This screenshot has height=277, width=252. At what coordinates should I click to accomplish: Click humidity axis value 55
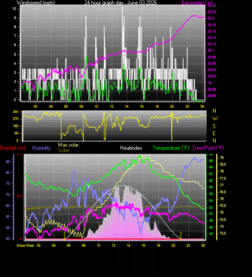pyautogui.click(x=8, y=228)
